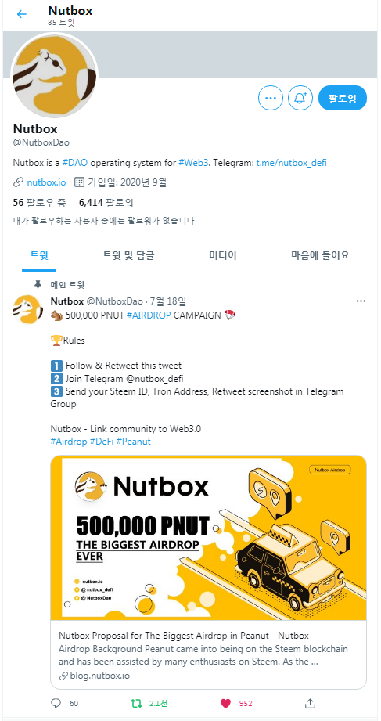Share the pinned tweet
The width and height of the screenshot is (381, 721).
tap(311, 703)
